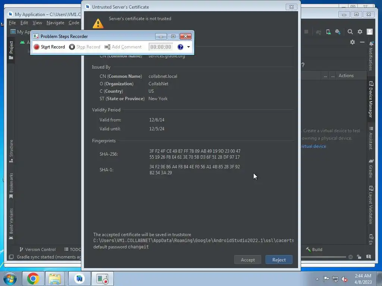
Task: Open the Gradle side panel
Action: click(371, 168)
